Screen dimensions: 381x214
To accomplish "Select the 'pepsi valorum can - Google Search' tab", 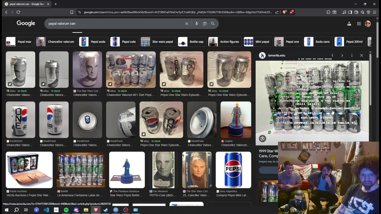I will (x=27, y=4).
